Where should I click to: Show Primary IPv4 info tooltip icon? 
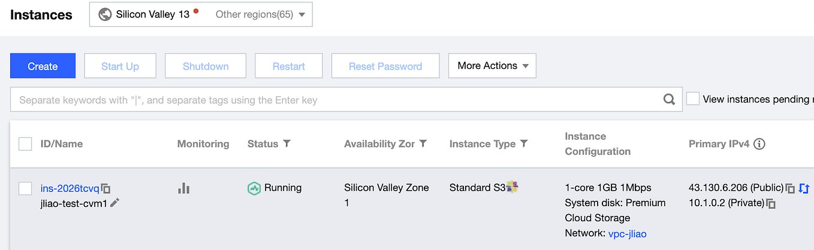(759, 144)
